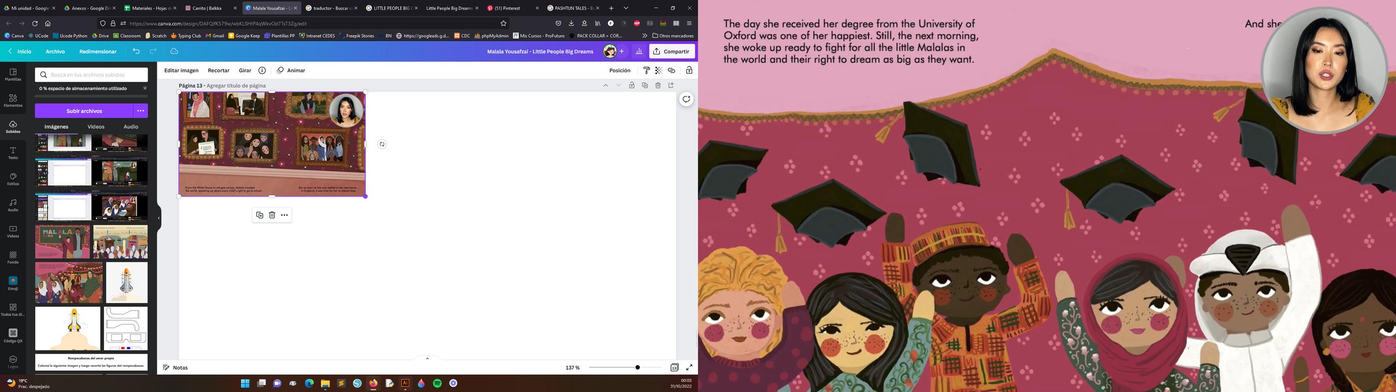Image resolution: width=1396 pixels, height=392 pixels.
Task: Click Editar imagen in the toolbar
Action: coord(182,71)
